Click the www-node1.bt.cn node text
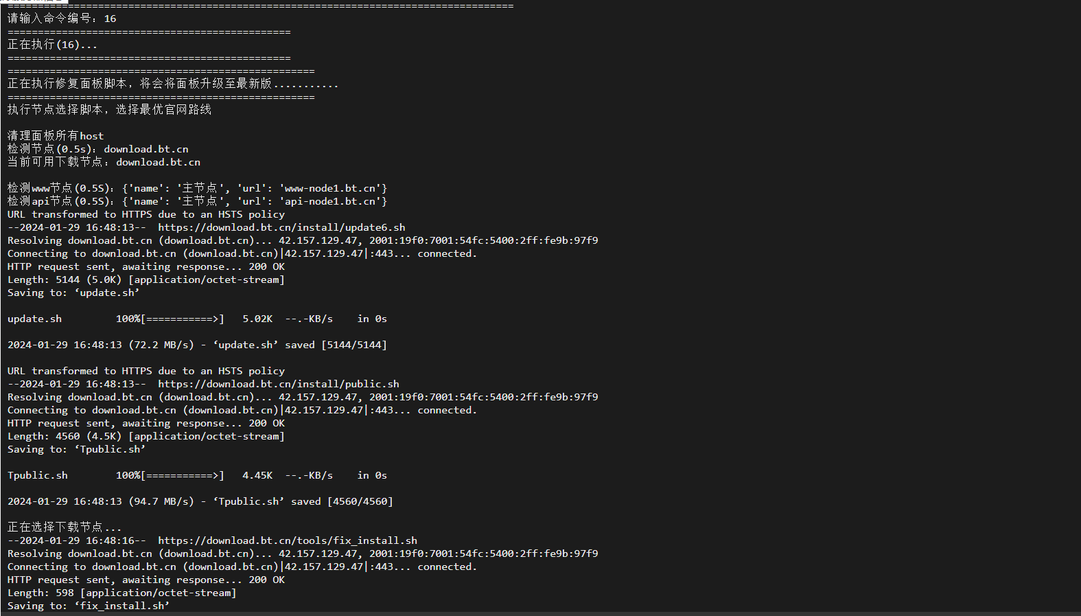This screenshot has height=616, width=1081. (x=330, y=188)
